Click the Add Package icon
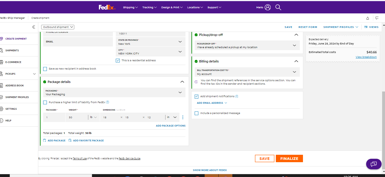Image resolution: width=385 pixels, height=177 pixels. [45, 141]
